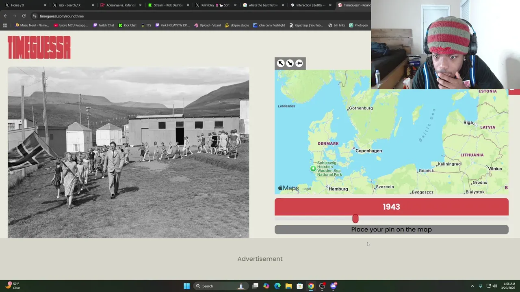Viewport: 520px width, 292px height.
Task: Click the Copenhagen label on the map
Action: tap(368, 151)
